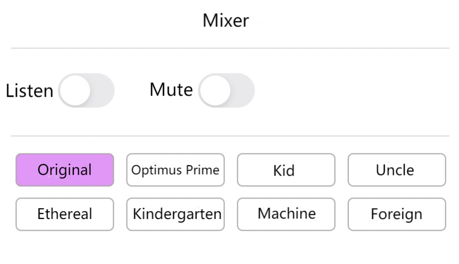Image resolution: width=459 pixels, height=264 pixels.
Task: Choose the Optimus Prime voice effect
Action: coord(175,170)
